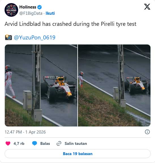This screenshot has width=155, height=163.
Task: Open Baca 19 balasan replies
Action: coord(78,154)
